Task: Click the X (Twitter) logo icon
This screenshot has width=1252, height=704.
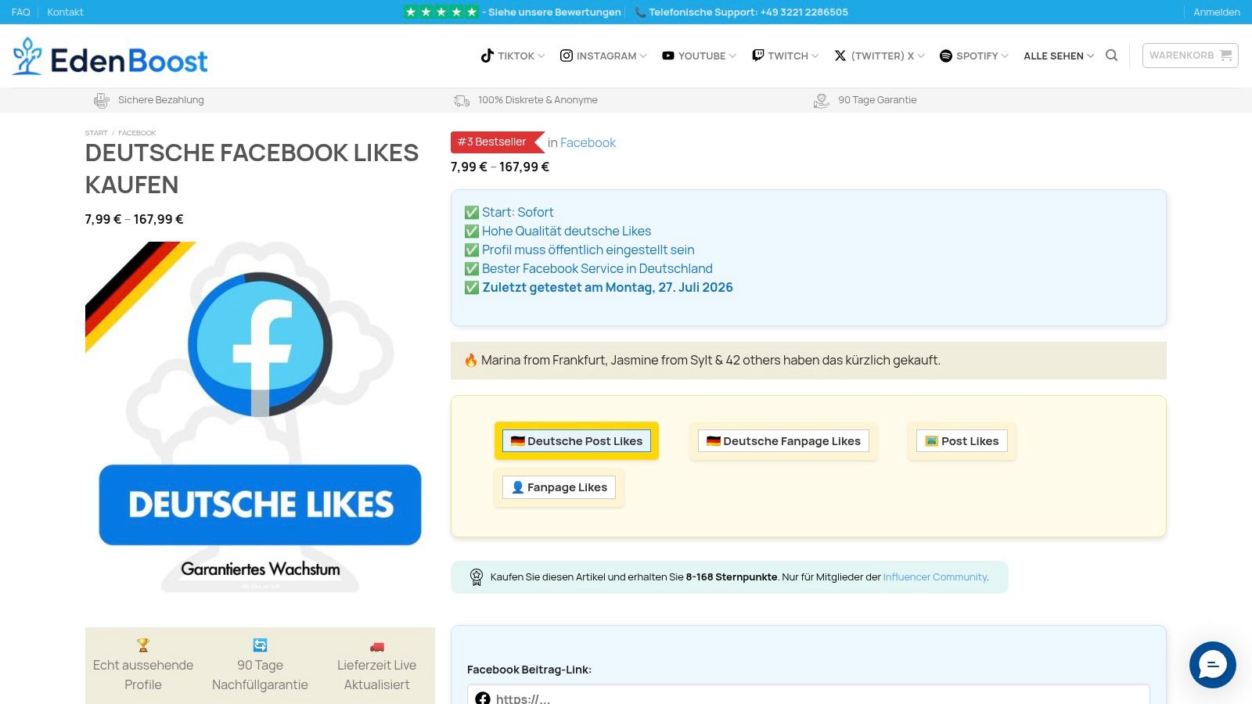Action: tap(840, 56)
